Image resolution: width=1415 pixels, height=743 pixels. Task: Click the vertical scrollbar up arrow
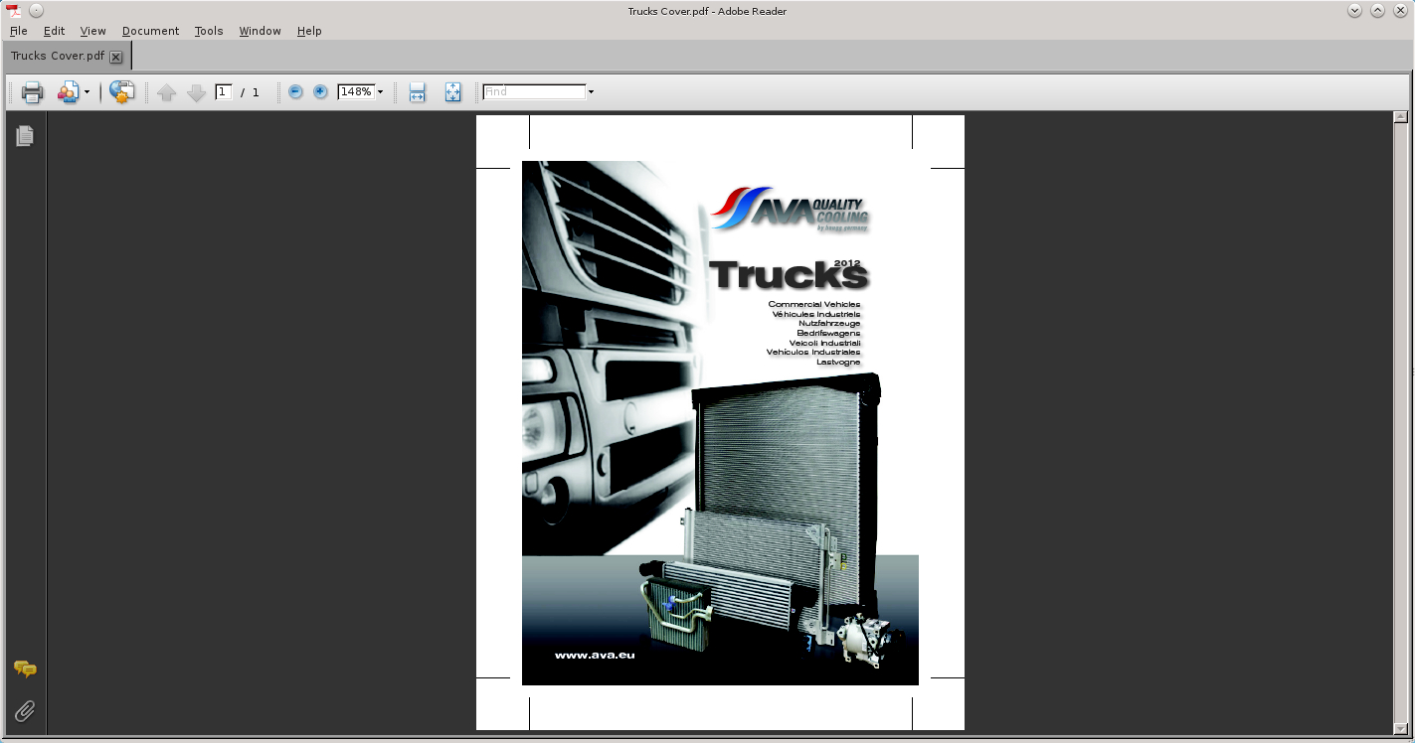pyautogui.click(x=1400, y=117)
